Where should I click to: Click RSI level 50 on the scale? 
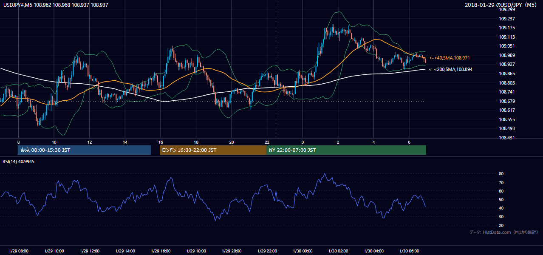click(501, 200)
